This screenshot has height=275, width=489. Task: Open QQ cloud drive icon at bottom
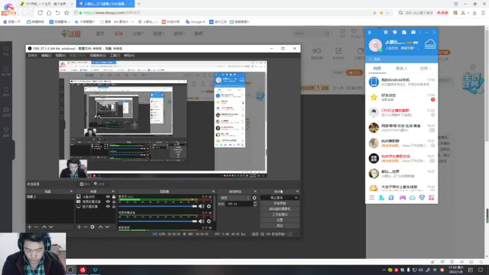pos(412,197)
